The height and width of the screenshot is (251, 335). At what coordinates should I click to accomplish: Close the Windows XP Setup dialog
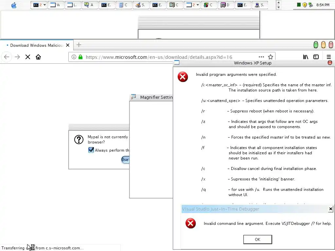[330, 62]
